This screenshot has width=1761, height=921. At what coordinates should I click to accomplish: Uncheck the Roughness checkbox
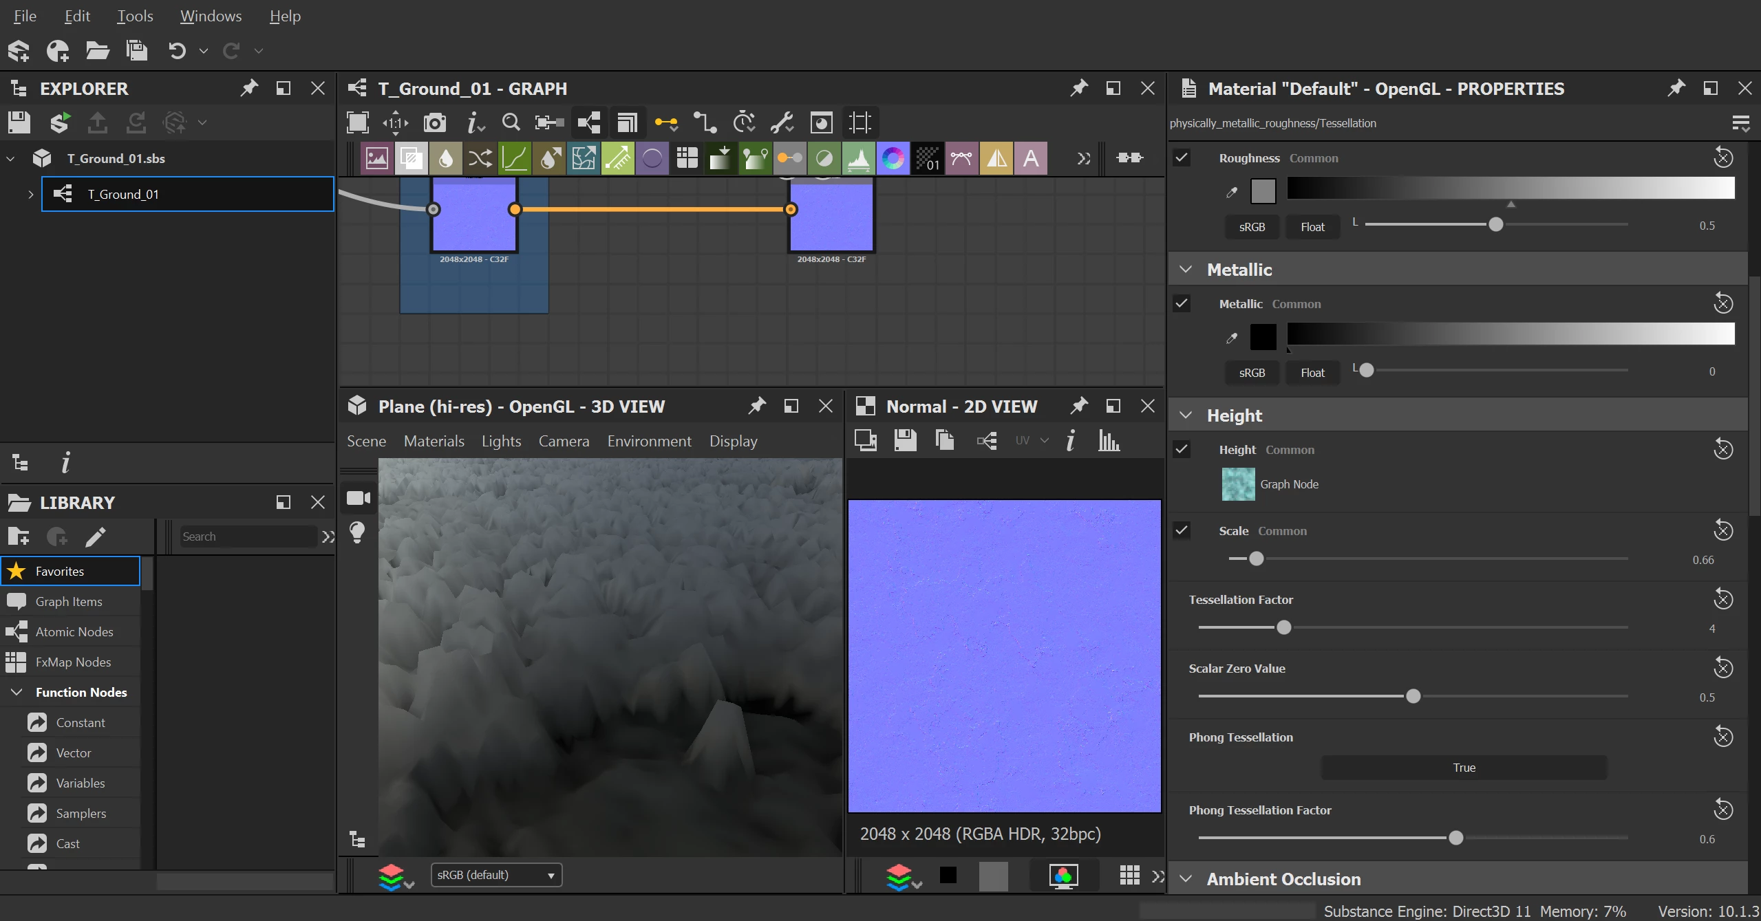click(x=1182, y=158)
